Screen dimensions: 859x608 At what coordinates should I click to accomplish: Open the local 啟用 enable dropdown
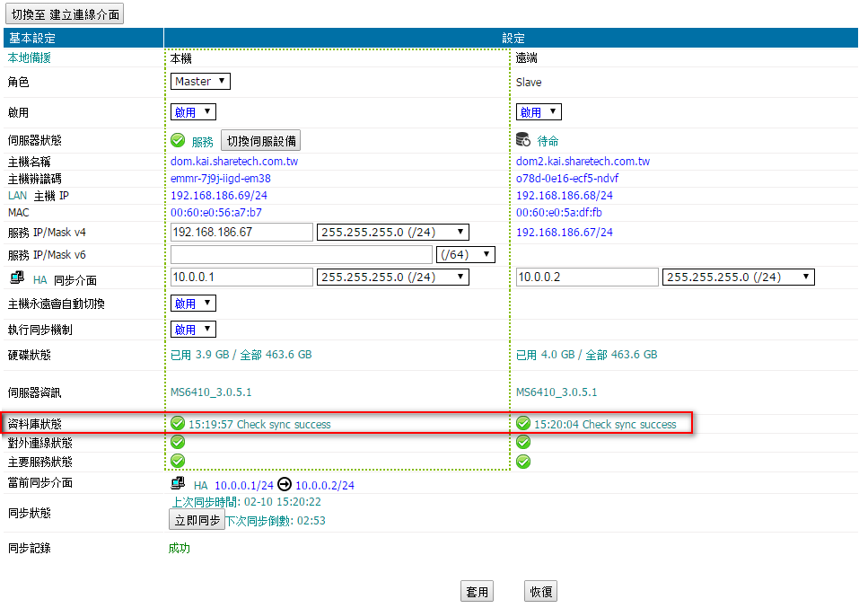(194, 112)
